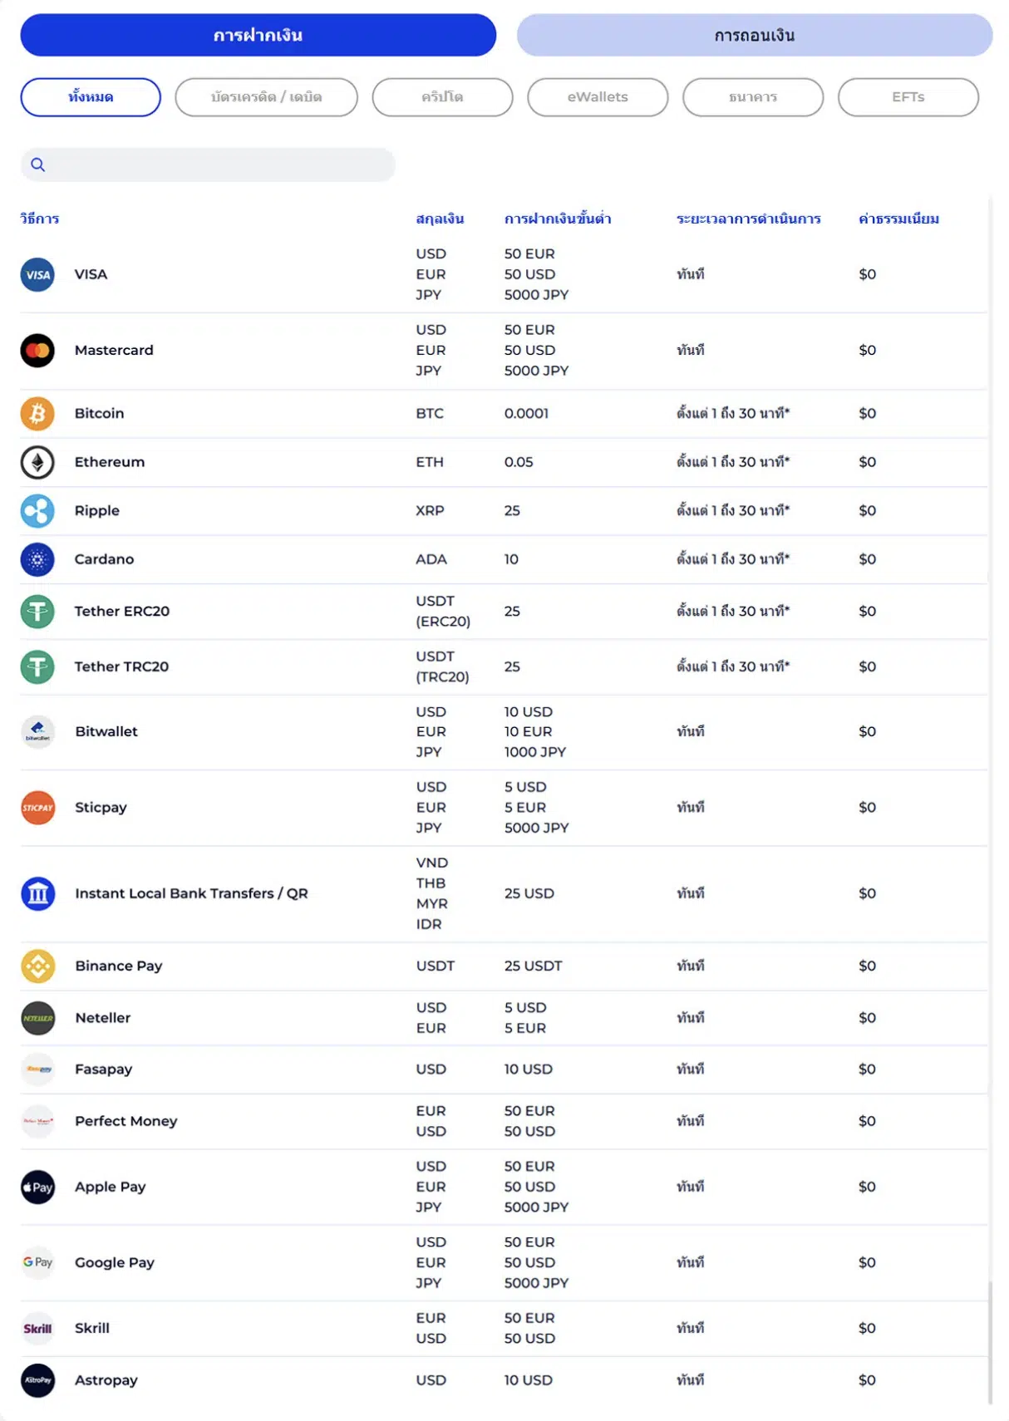Select the Bitcoin icon
Viewport: 1009px width, 1421px height.
(37, 414)
